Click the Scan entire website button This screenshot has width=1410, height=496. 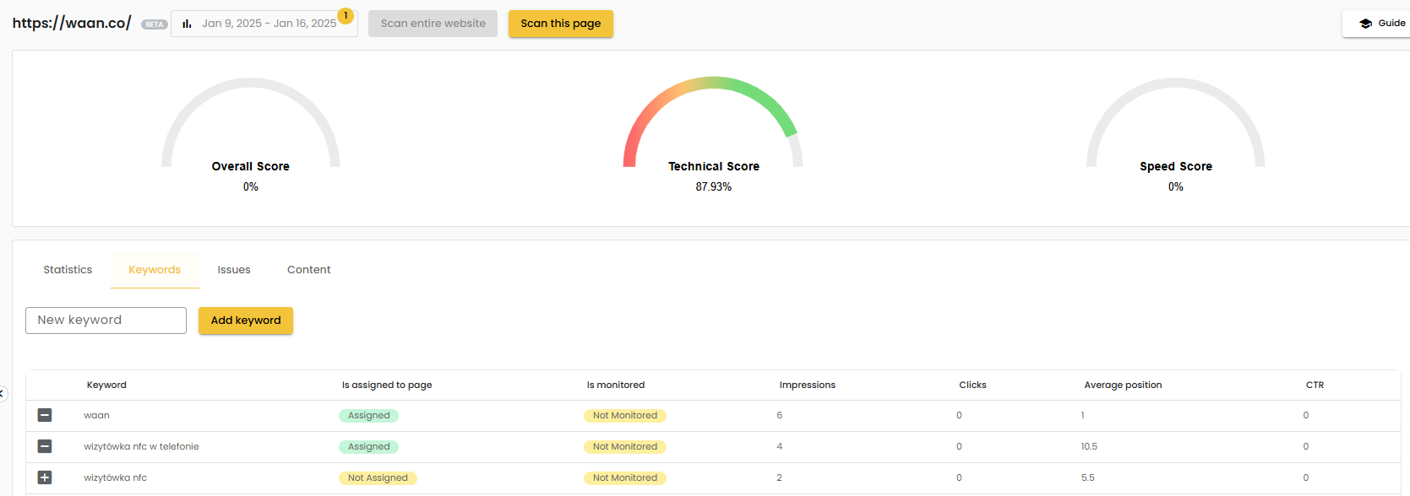pyautogui.click(x=433, y=24)
